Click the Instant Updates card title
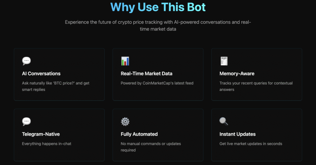Viewport: 316px width, 165px height. tap(237, 134)
